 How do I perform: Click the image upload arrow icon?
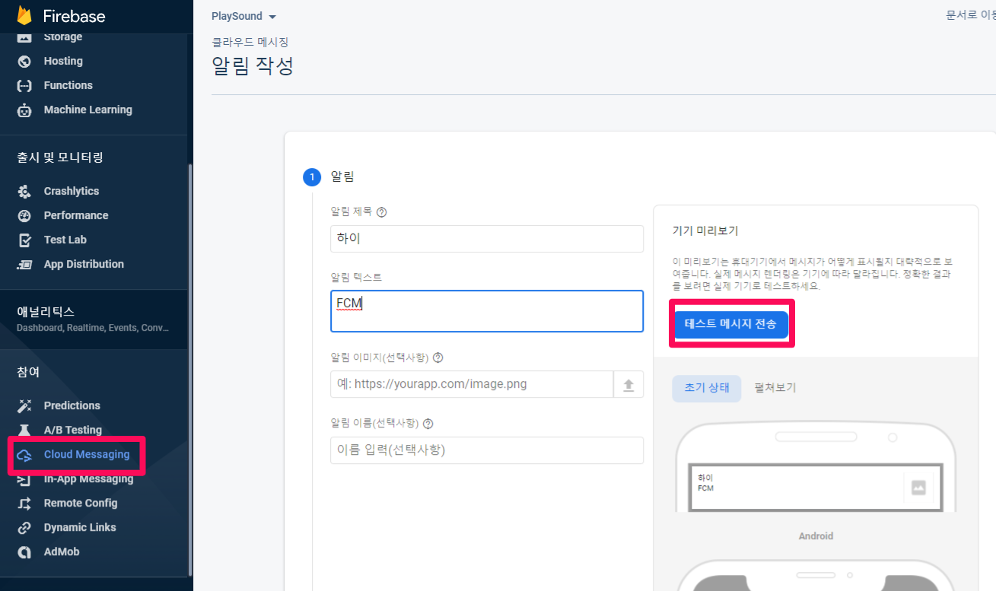(x=628, y=385)
